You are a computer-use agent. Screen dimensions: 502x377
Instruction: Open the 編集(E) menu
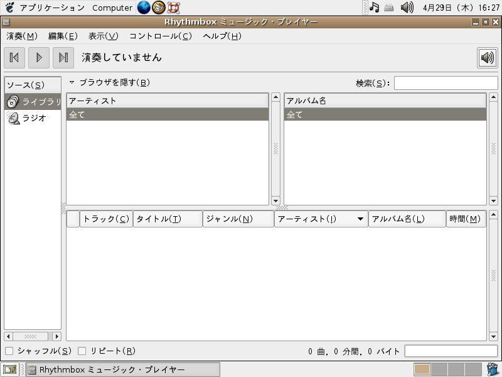click(x=63, y=36)
